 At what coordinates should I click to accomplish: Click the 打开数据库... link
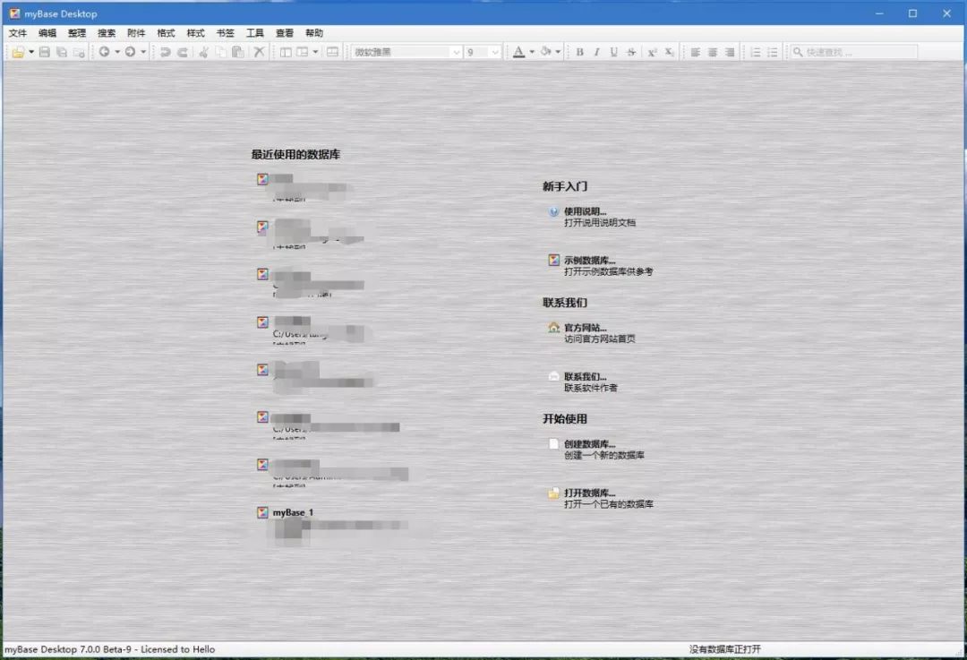click(589, 493)
